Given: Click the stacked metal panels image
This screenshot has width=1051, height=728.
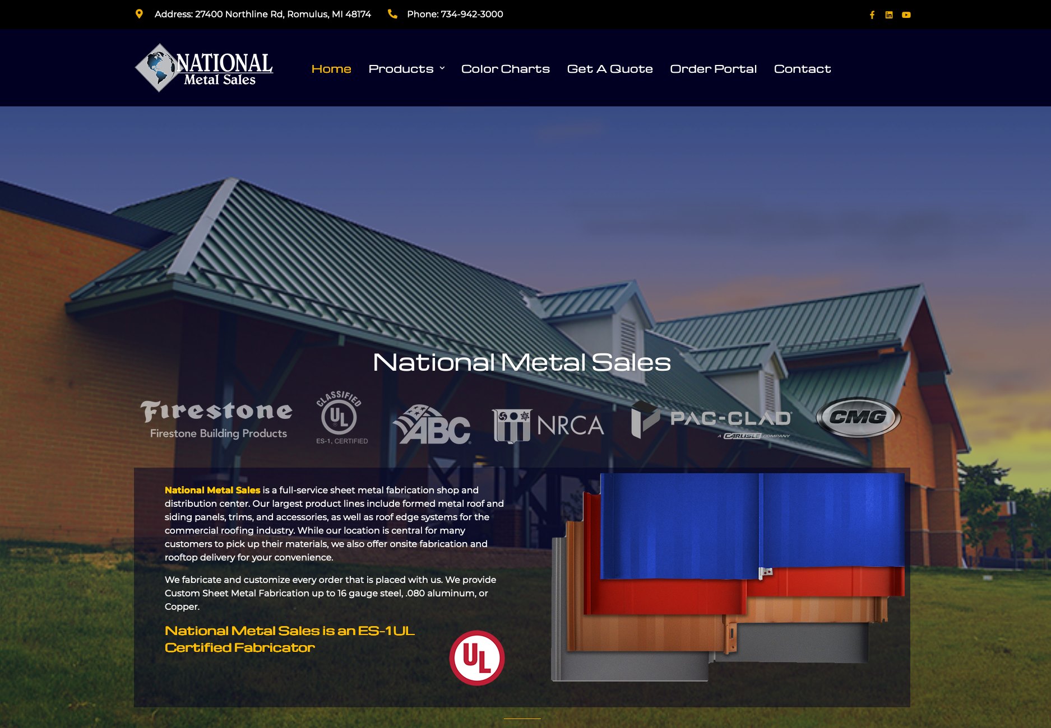Looking at the screenshot, I should [728, 577].
